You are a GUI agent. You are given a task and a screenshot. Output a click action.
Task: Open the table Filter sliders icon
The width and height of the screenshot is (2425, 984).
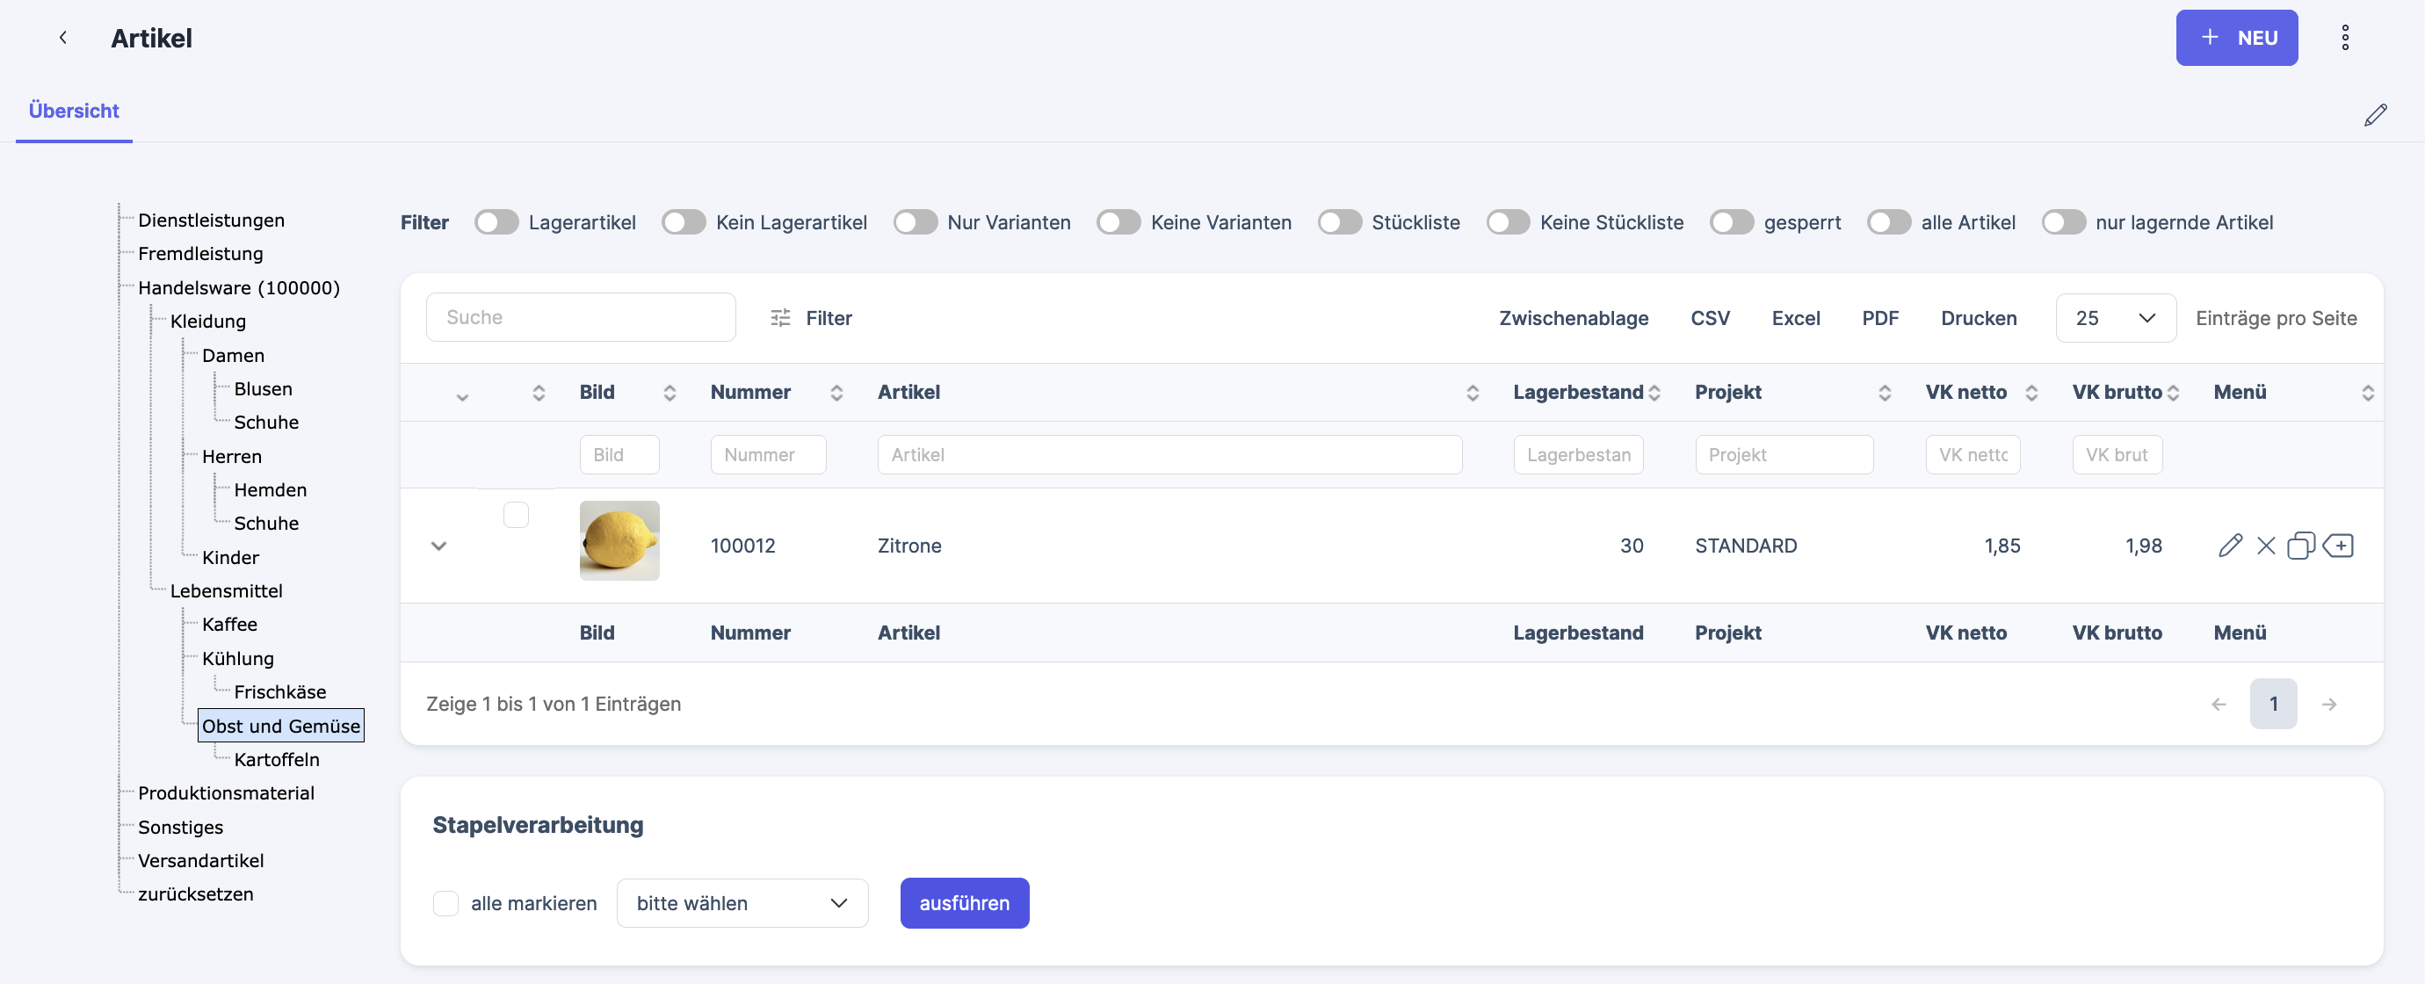pos(780,318)
